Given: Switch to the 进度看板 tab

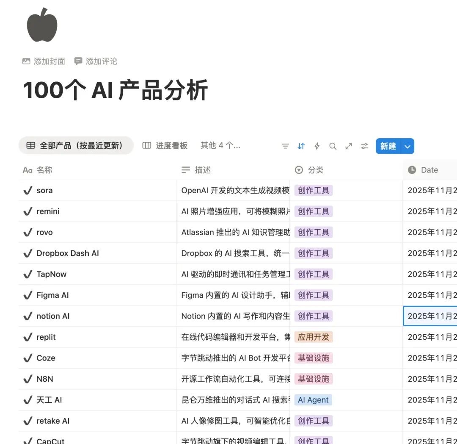Looking at the screenshot, I should click(165, 146).
